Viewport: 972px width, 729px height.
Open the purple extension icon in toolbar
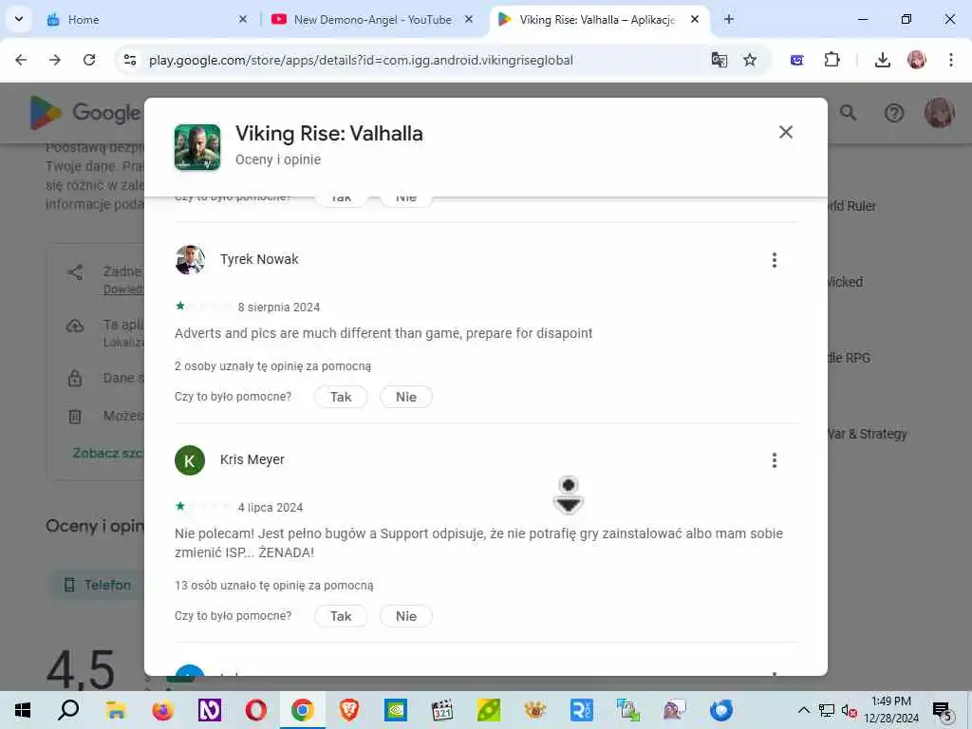(x=797, y=60)
